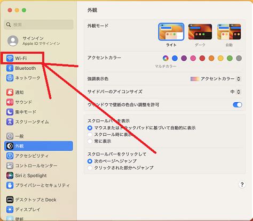
Task: Open the 集中モード moon icon
Action: [10, 112]
